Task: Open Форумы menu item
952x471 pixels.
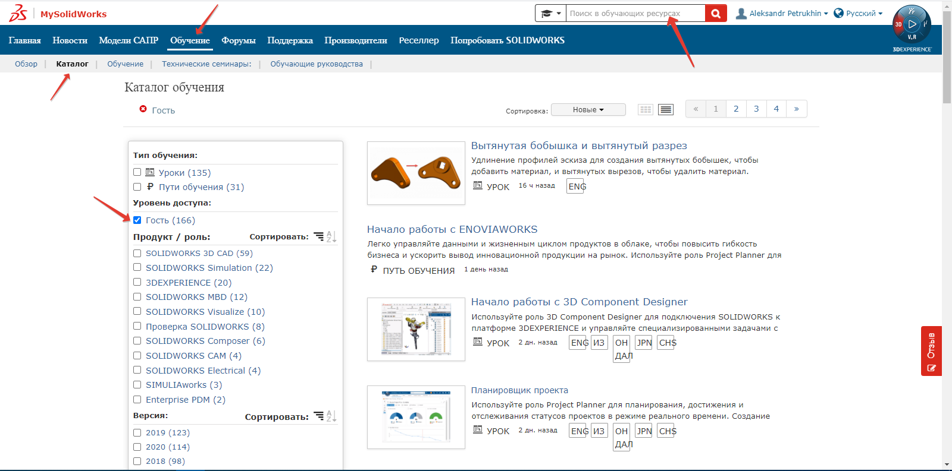Action: click(239, 40)
